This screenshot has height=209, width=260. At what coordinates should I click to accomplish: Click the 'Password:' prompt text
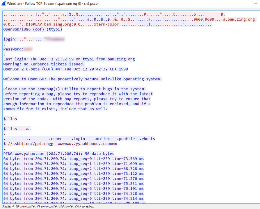click(13, 49)
